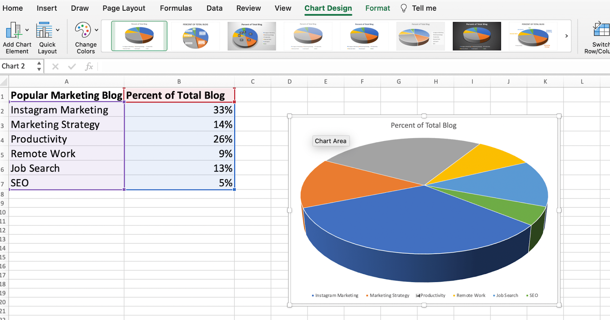Open the Add Chart Element dropdown arrow

(27, 30)
